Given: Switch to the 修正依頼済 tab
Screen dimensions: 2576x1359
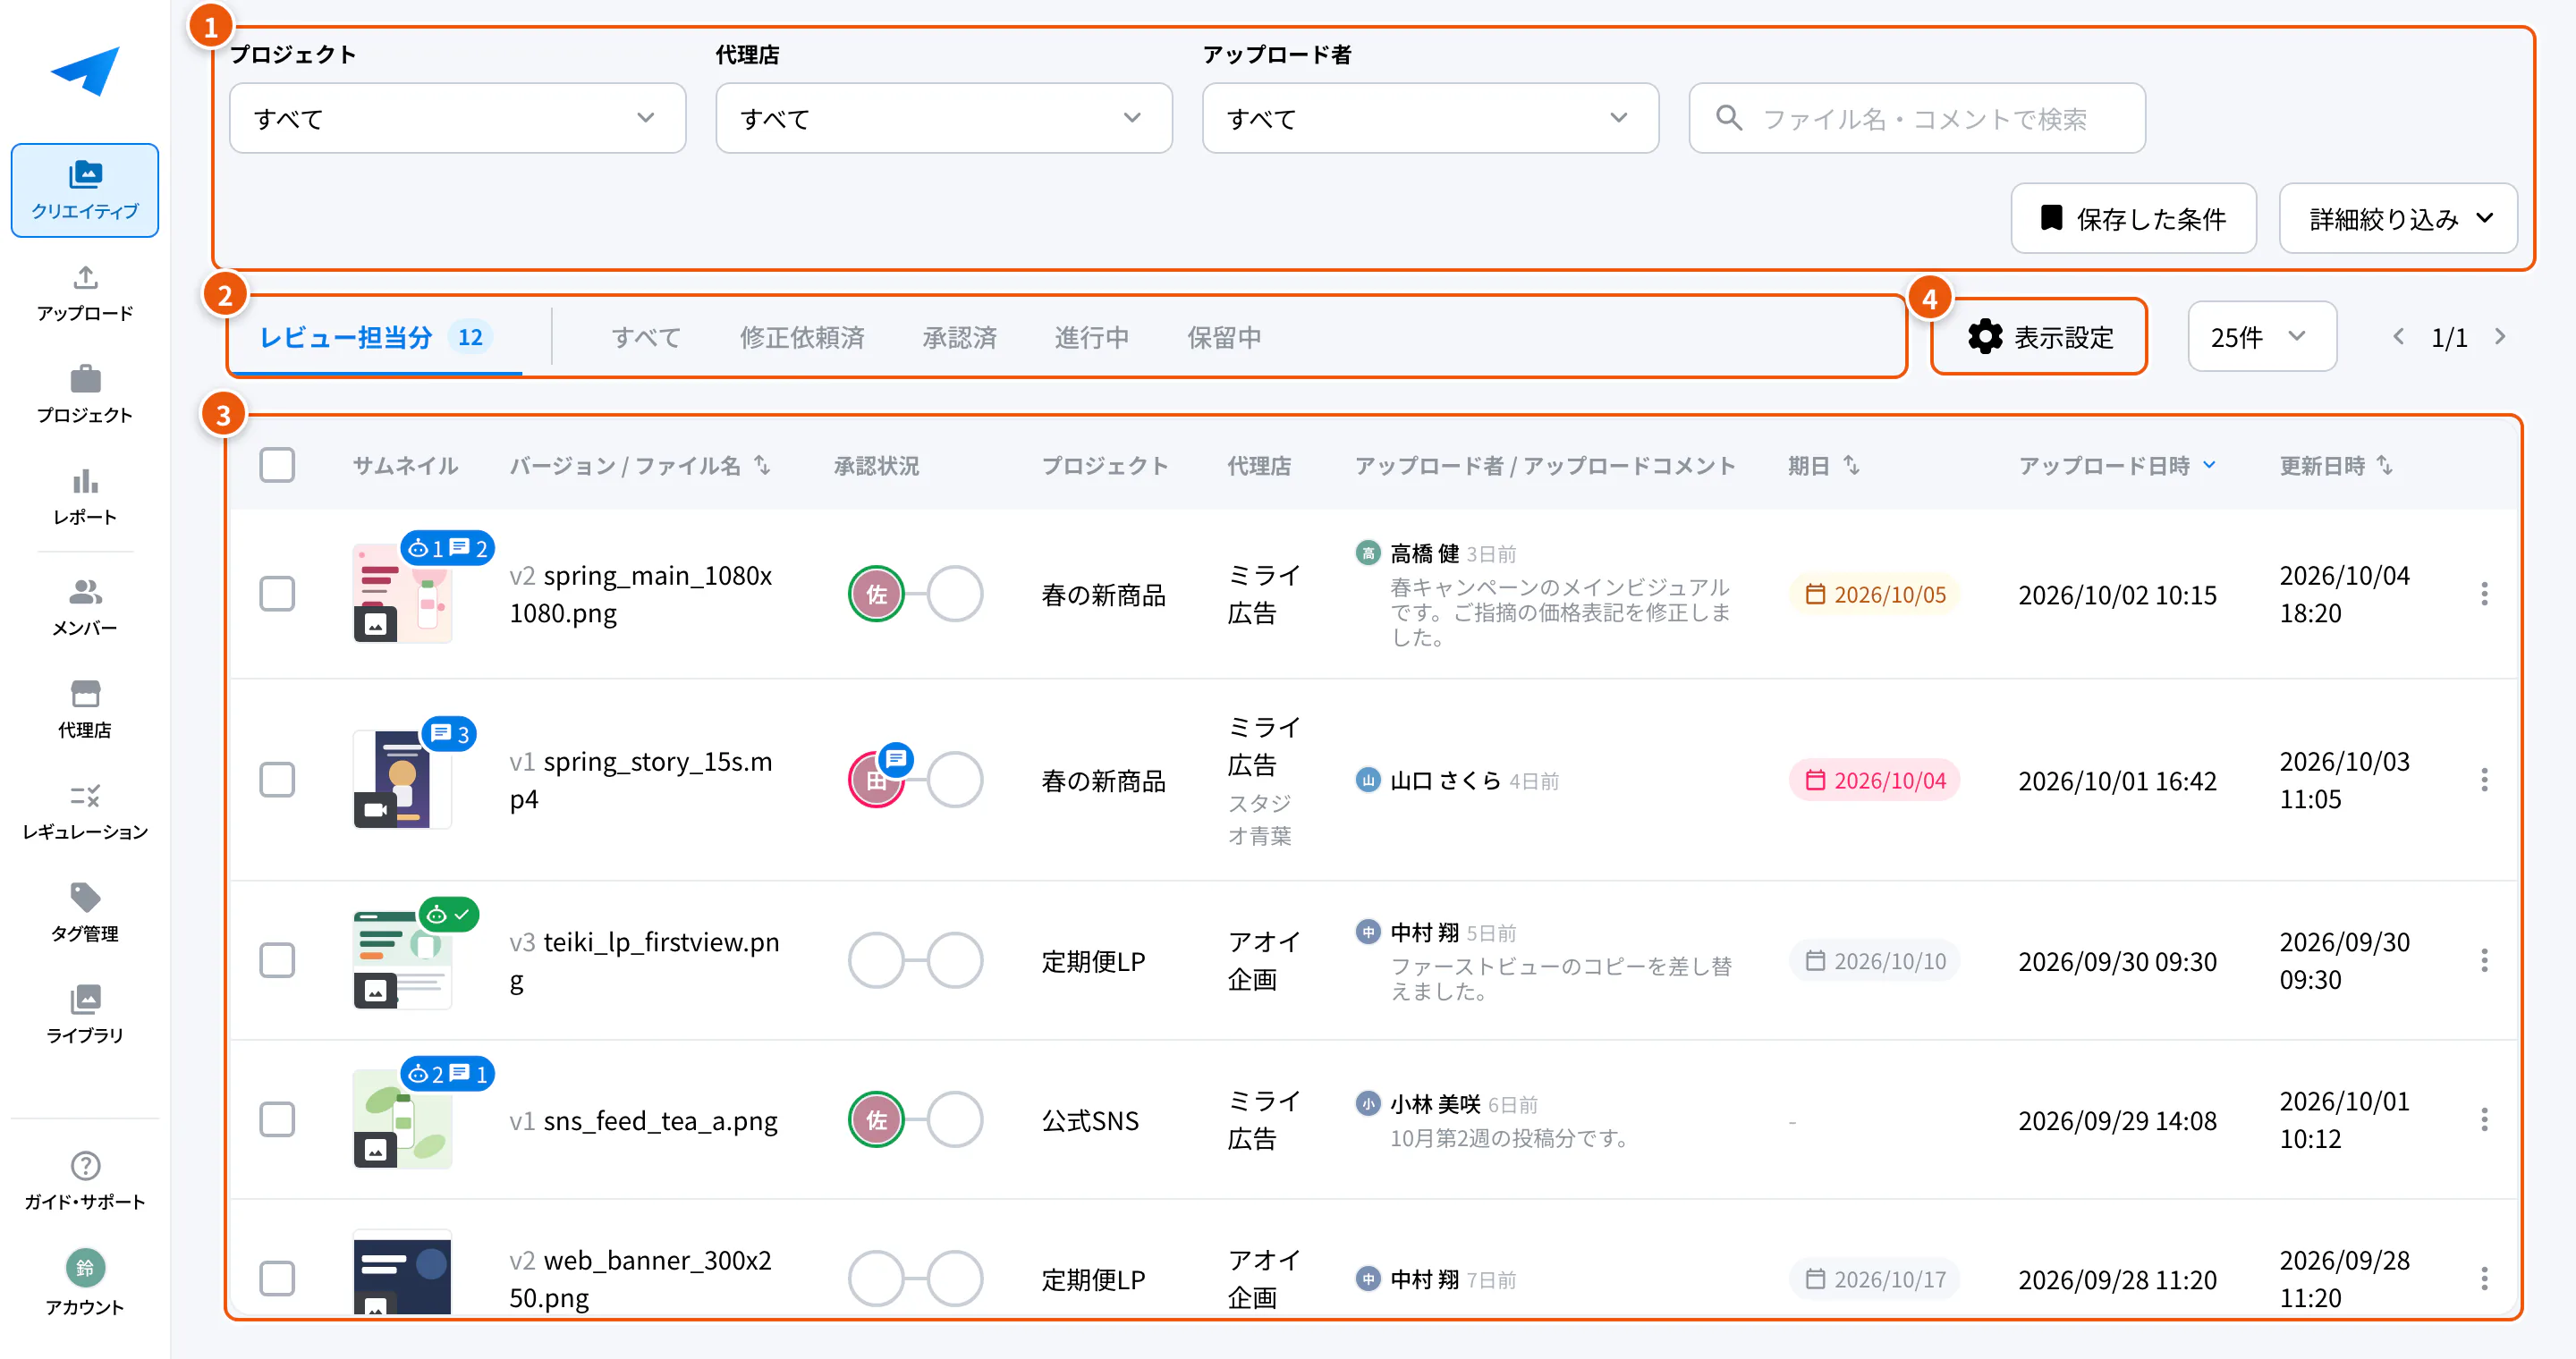Looking at the screenshot, I should pyautogui.click(x=802, y=338).
